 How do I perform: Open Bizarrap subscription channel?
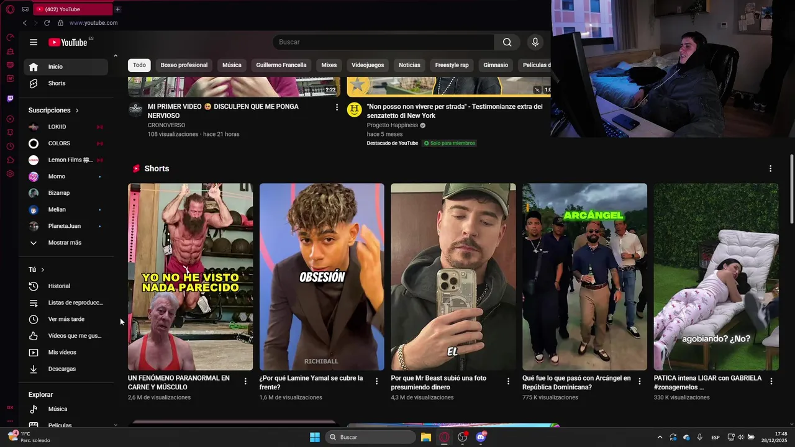65,193
